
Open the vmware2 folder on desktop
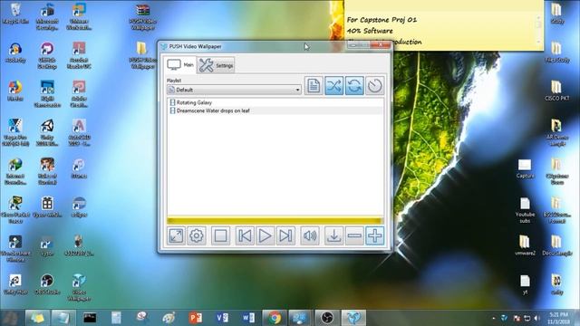(525, 245)
